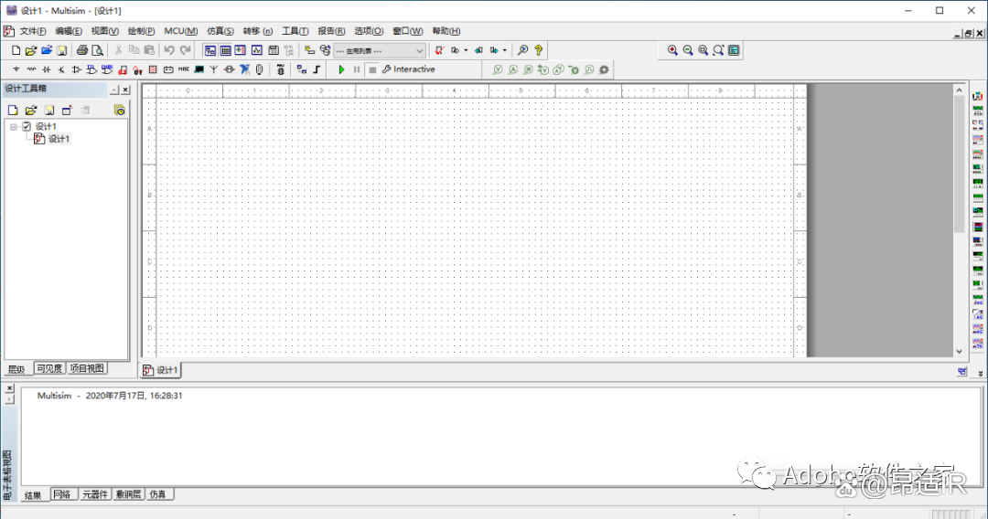Toggle the SPICE netlist viewer button
988x519 pixels.
(241, 50)
